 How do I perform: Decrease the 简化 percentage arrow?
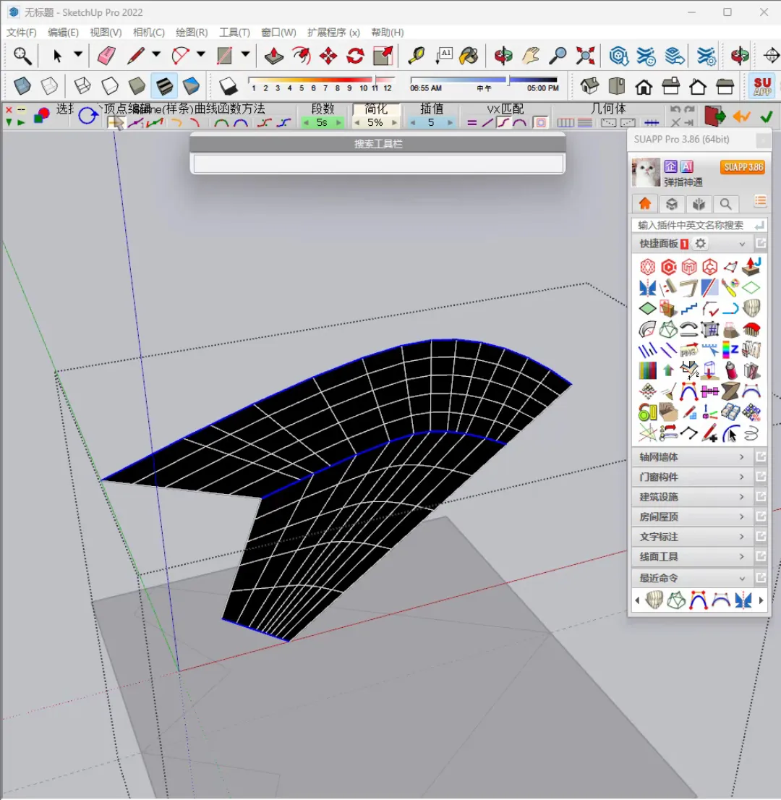(357, 123)
